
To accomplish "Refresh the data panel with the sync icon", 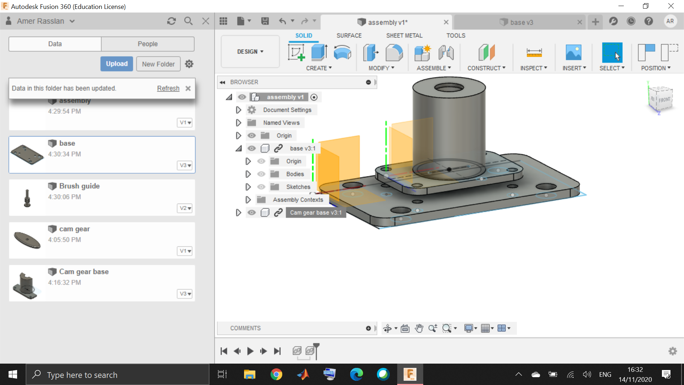I will point(171,21).
